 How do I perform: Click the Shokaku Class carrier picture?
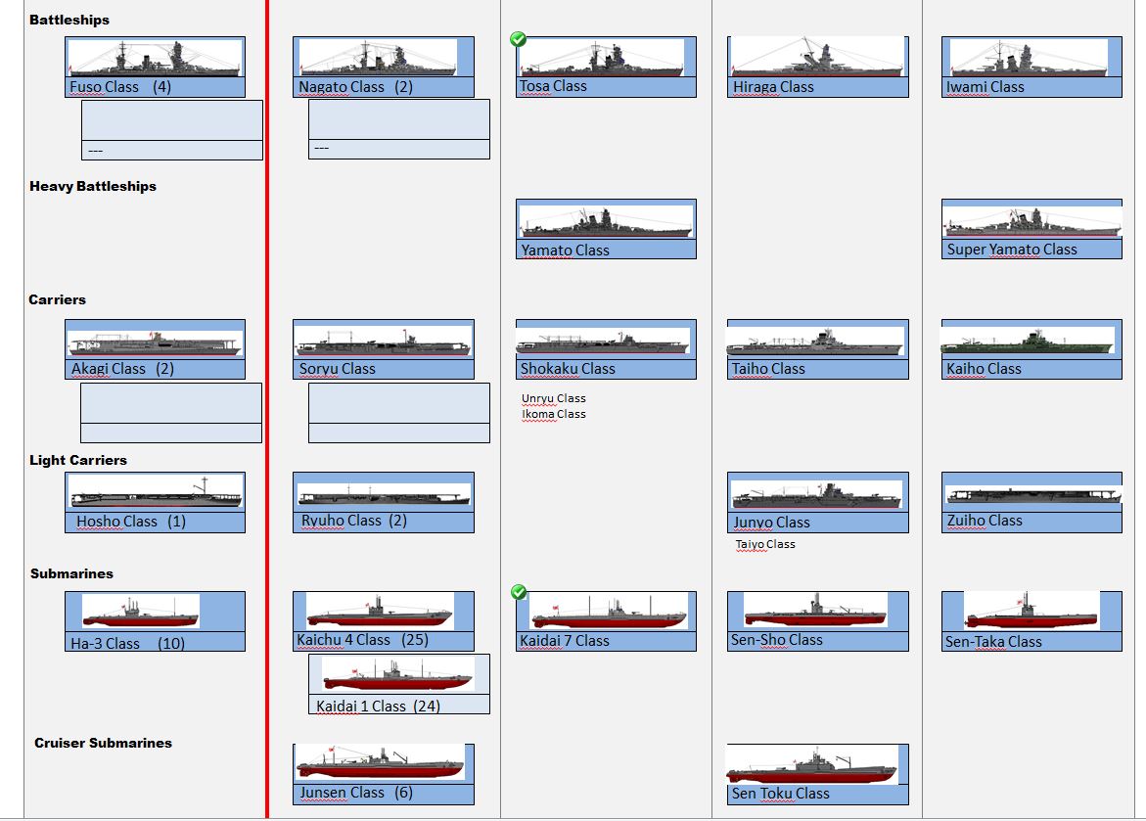click(604, 342)
